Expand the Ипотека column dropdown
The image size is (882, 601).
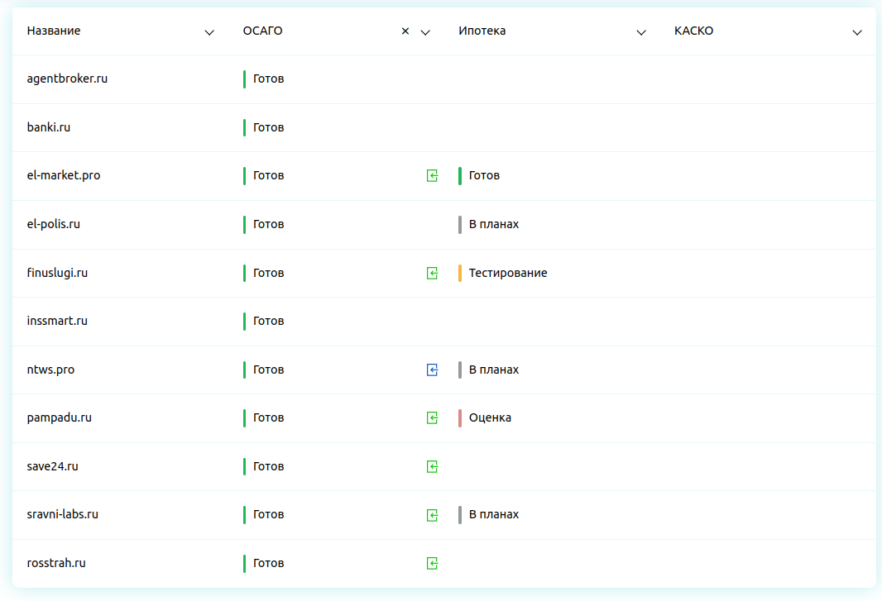[640, 32]
